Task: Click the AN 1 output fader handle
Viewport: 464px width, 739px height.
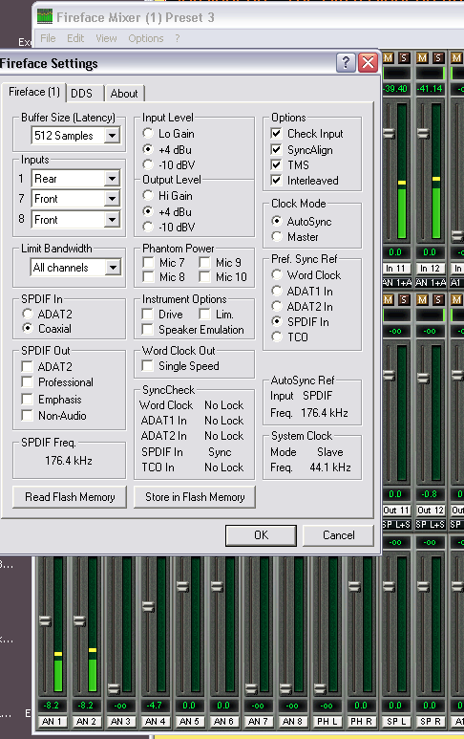Action: (x=45, y=620)
